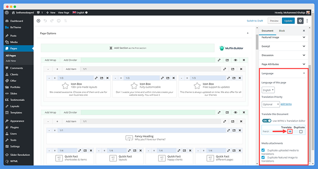The width and height of the screenshot is (318, 169).
Task: Uncheck Duplicate featured image to translations
Action: 263,157
